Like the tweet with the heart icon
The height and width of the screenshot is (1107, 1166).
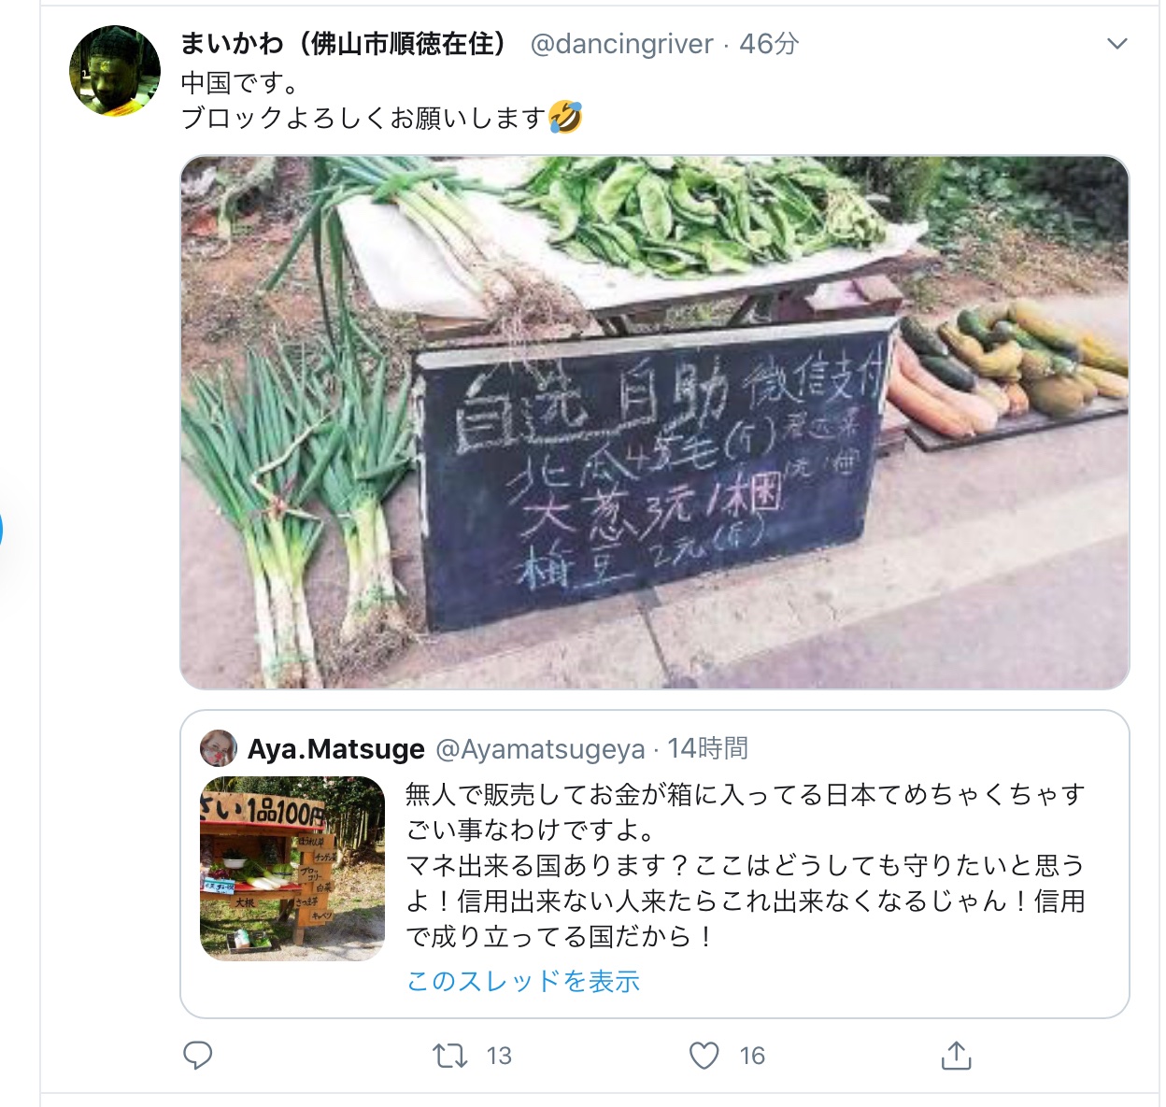click(704, 1056)
